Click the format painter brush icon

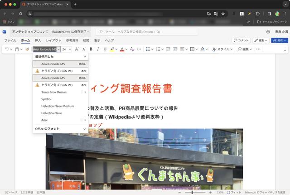tap(27, 49)
